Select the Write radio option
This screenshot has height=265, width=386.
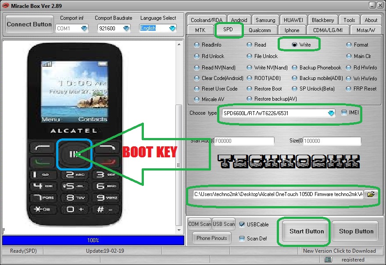(x=294, y=45)
